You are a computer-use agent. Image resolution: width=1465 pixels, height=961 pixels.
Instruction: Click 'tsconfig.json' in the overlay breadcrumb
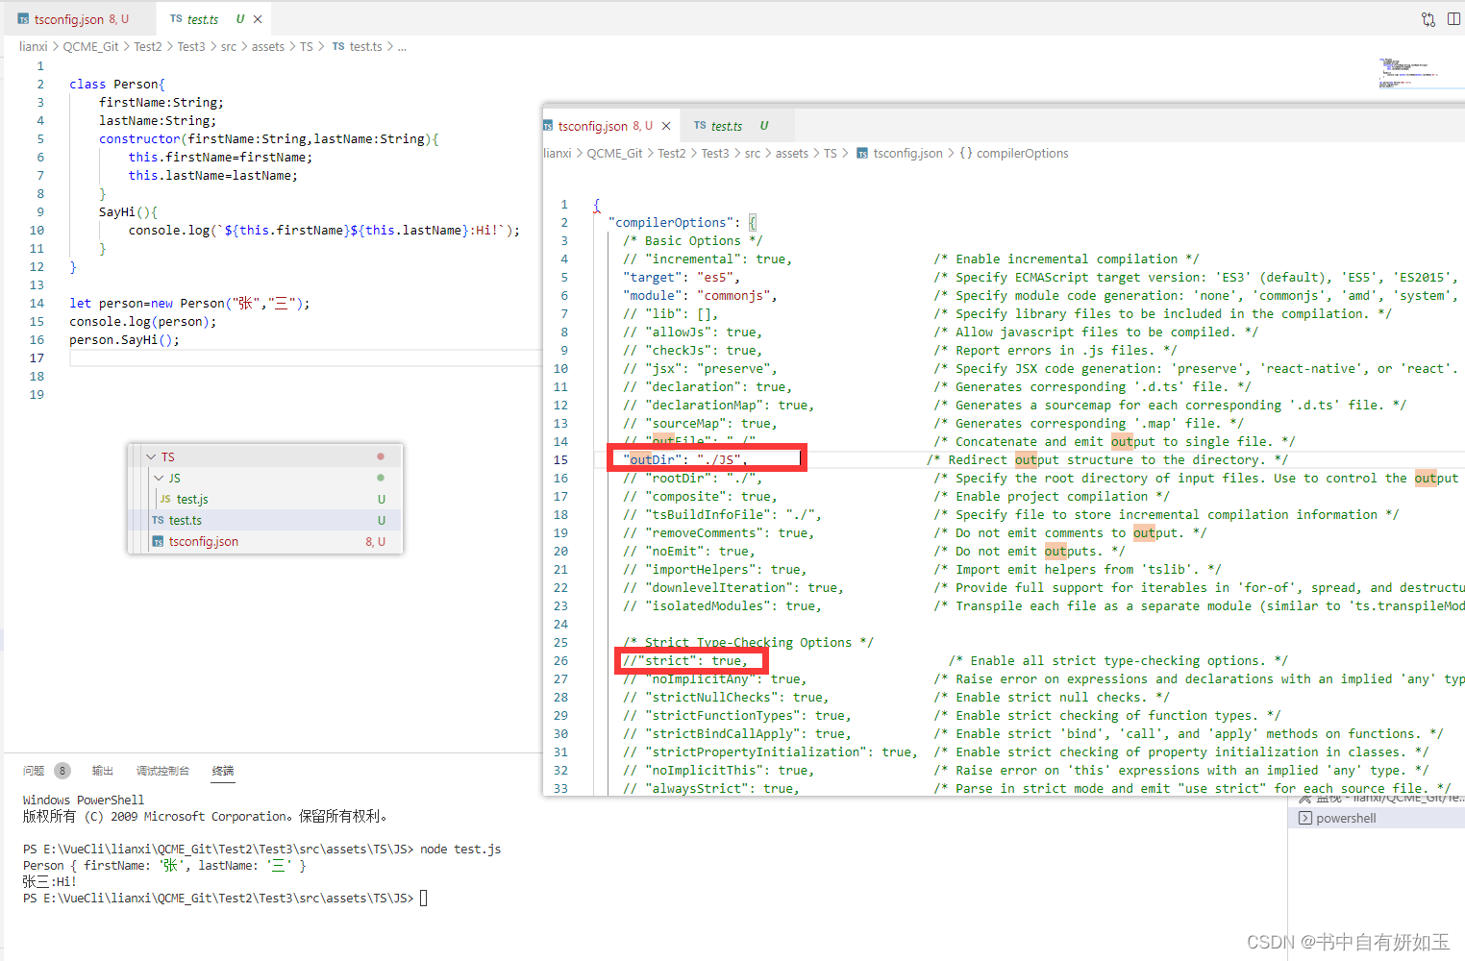907,153
